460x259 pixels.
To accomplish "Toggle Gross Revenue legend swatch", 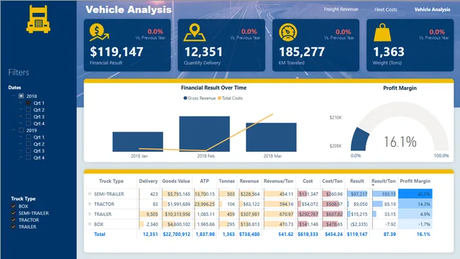I will [185, 98].
